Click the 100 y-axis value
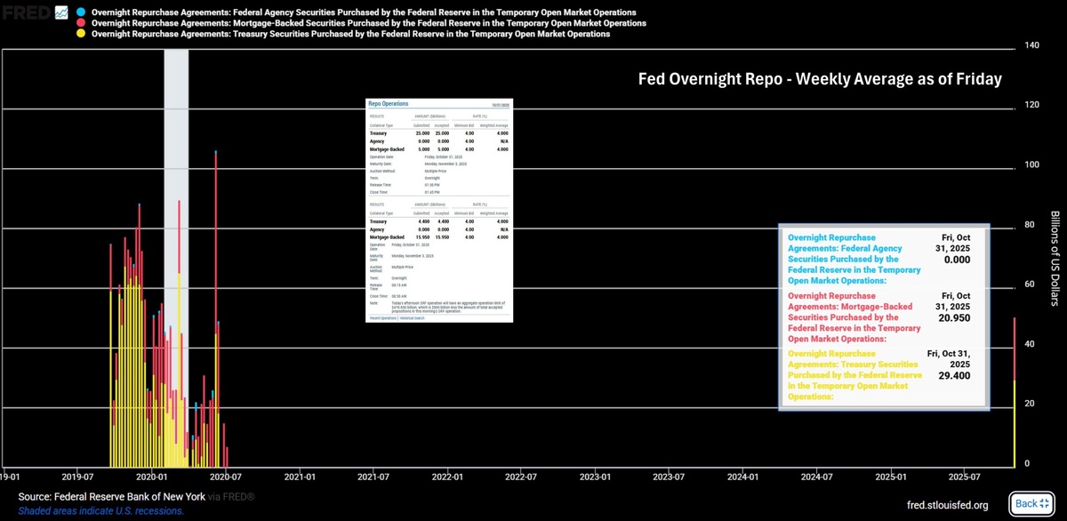 (x=1032, y=164)
